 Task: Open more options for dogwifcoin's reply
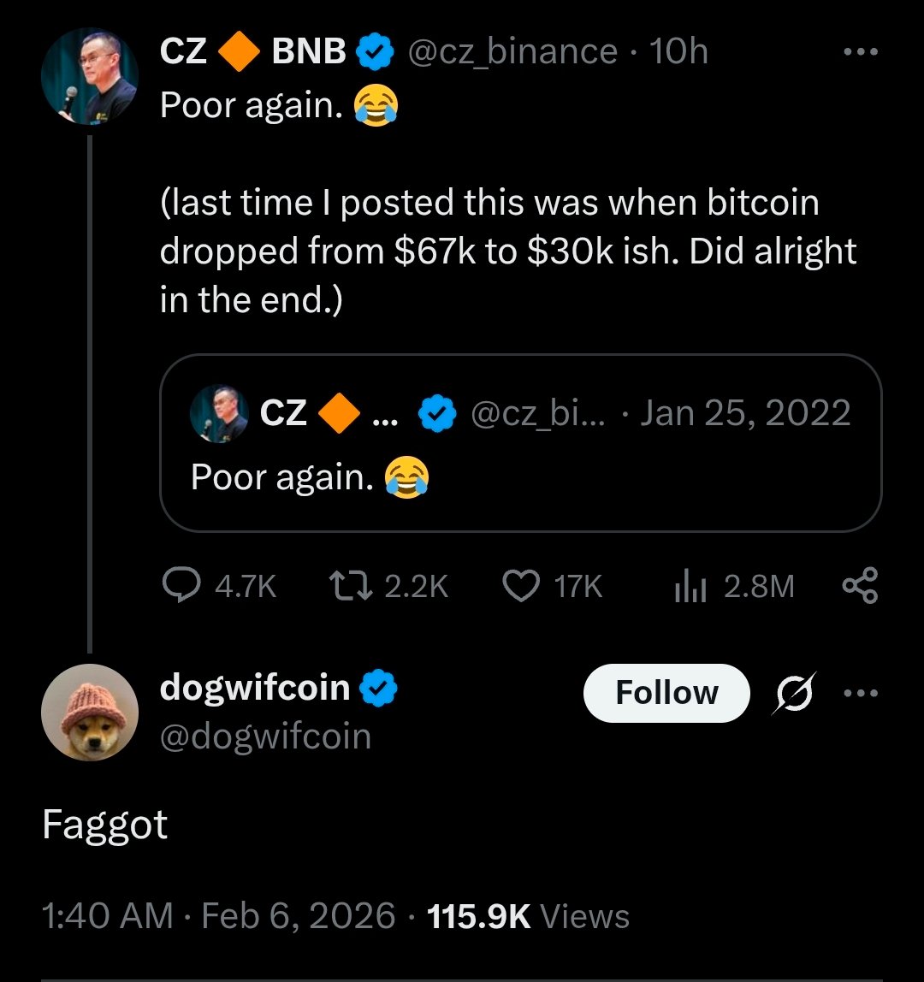click(860, 693)
